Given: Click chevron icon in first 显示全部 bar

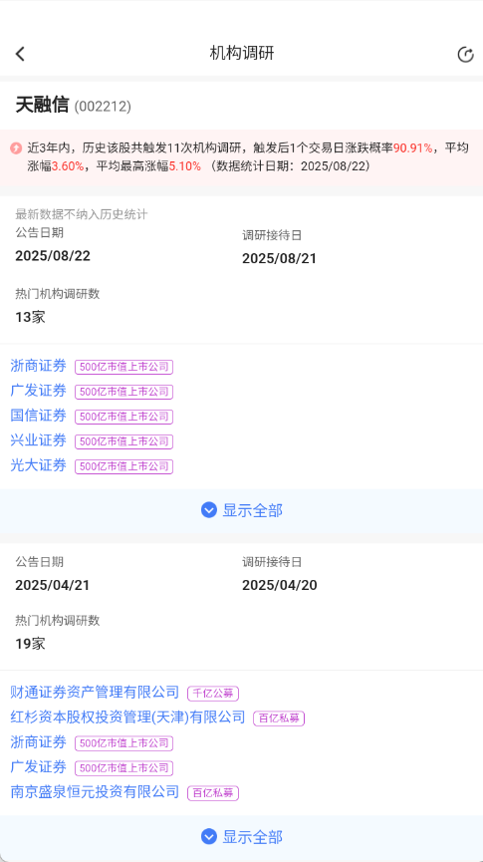Looking at the screenshot, I should pyautogui.click(x=209, y=510).
